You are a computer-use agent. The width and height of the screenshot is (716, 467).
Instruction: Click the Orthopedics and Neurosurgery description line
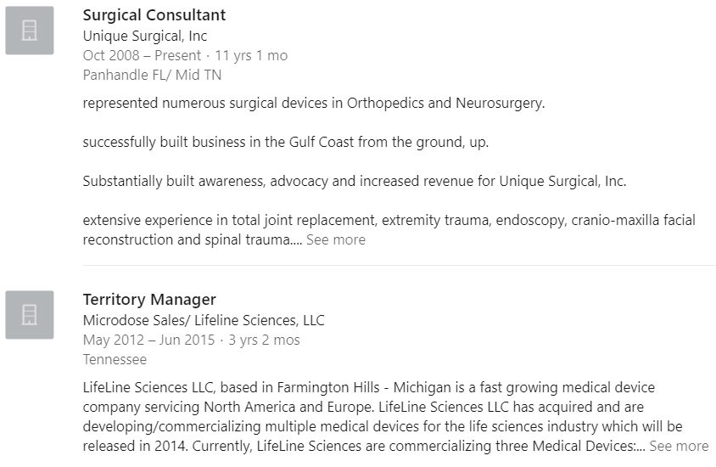click(x=314, y=104)
